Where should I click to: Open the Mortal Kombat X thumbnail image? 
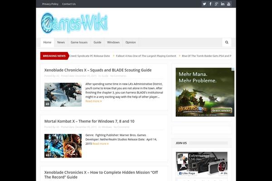coord(63,146)
